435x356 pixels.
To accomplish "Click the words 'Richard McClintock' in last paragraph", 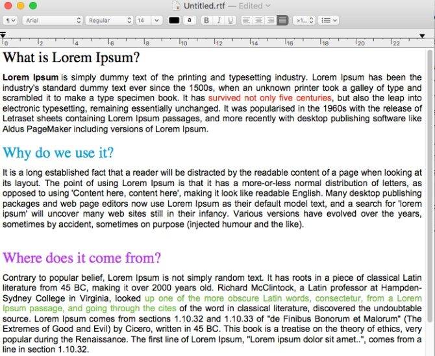I will [x=256, y=288].
